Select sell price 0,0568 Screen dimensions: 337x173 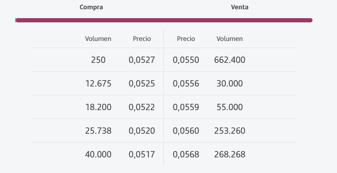pyautogui.click(x=186, y=154)
